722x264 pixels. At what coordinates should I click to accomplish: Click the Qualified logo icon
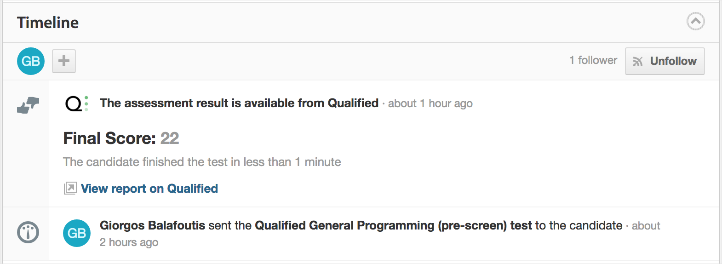pyautogui.click(x=77, y=103)
